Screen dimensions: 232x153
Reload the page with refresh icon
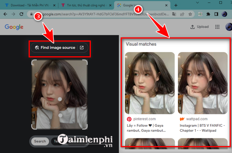[x=21, y=14]
